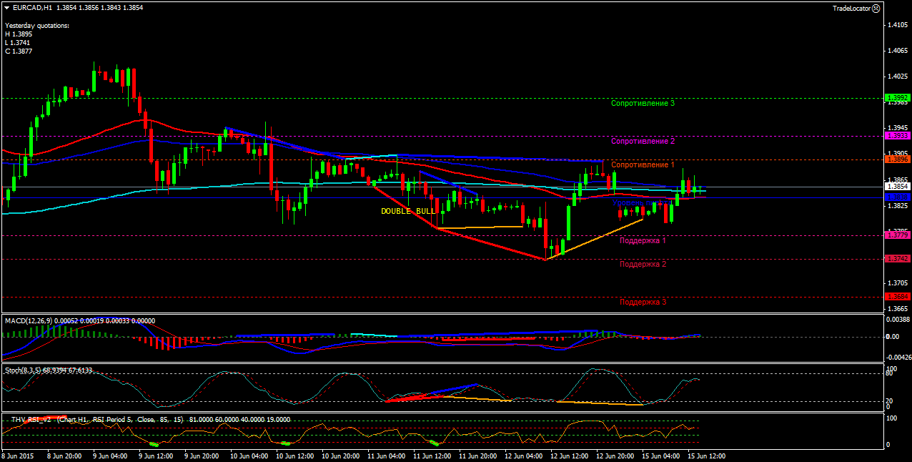912x462 pixels.
Task: Select yesterday's low value L 1.3741
Action: click(18, 42)
